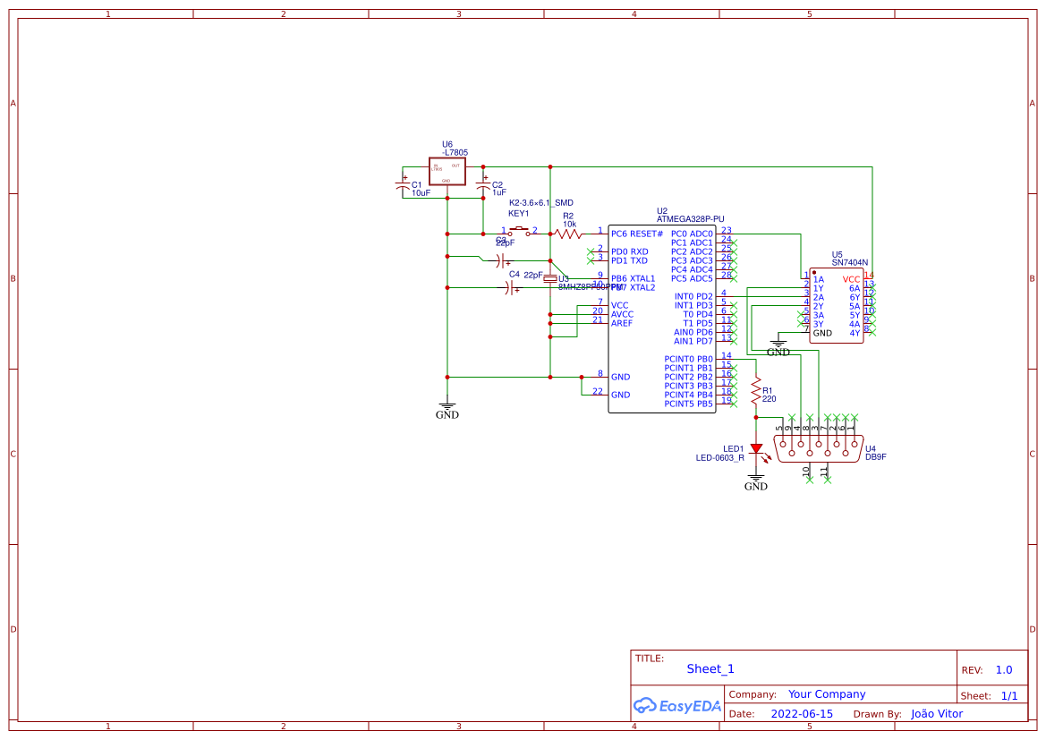The width and height of the screenshot is (1046, 740).
Task: Click the C1 10uF capacitor symbol
Action: pyautogui.click(x=403, y=186)
